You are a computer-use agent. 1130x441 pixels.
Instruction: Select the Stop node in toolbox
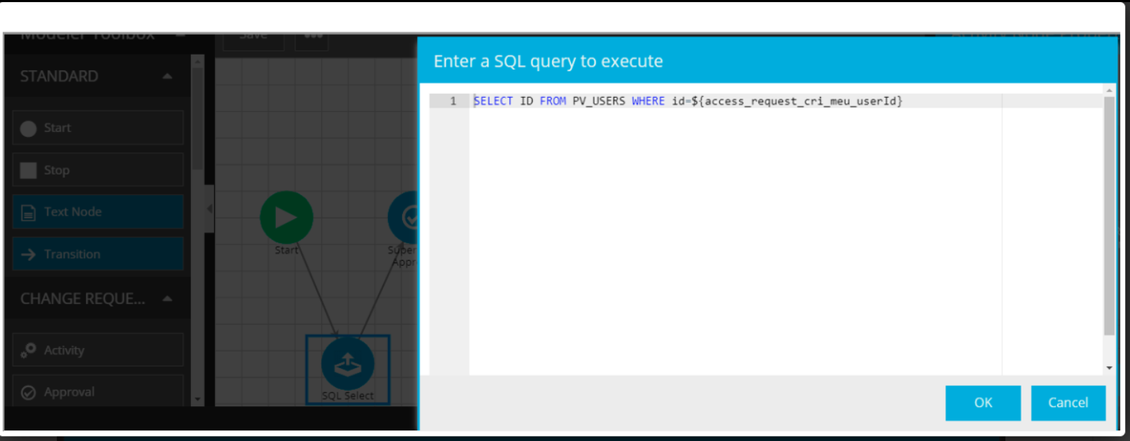[97, 170]
